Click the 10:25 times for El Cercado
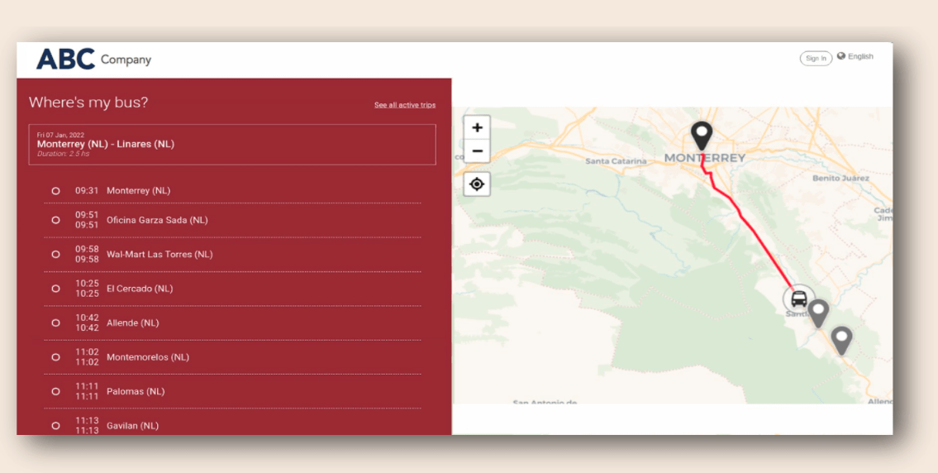 point(87,289)
